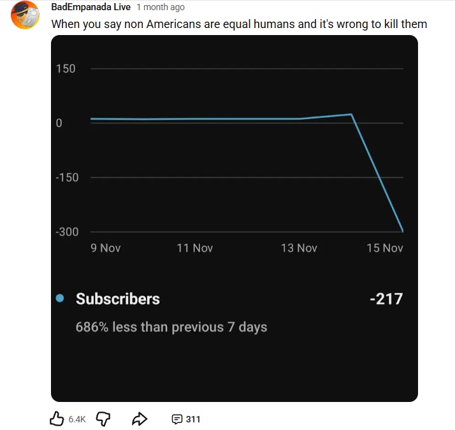Screen dimensions: 455x430
Task: Open the BadEmpanada Live channel name
Action: (90, 7)
